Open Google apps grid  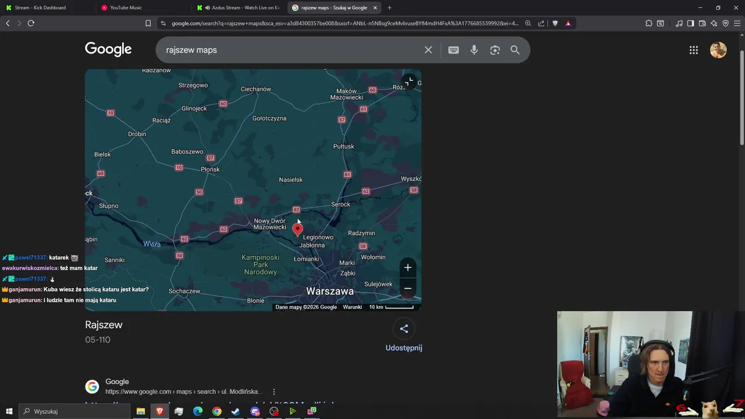tap(694, 50)
